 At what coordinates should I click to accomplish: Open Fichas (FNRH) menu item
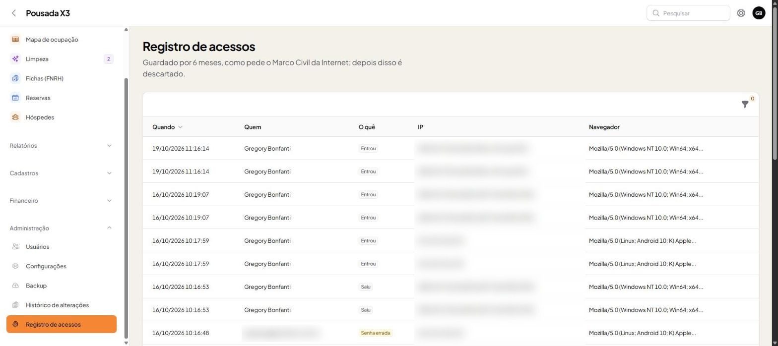[x=62, y=78]
